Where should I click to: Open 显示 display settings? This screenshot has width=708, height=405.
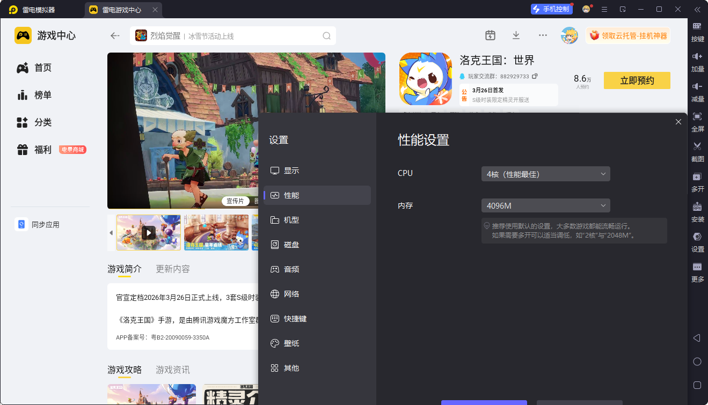click(x=317, y=171)
